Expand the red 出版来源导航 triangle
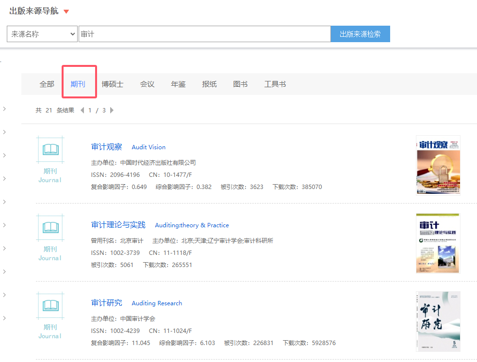Screen dimensions: 477x362 (66, 12)
